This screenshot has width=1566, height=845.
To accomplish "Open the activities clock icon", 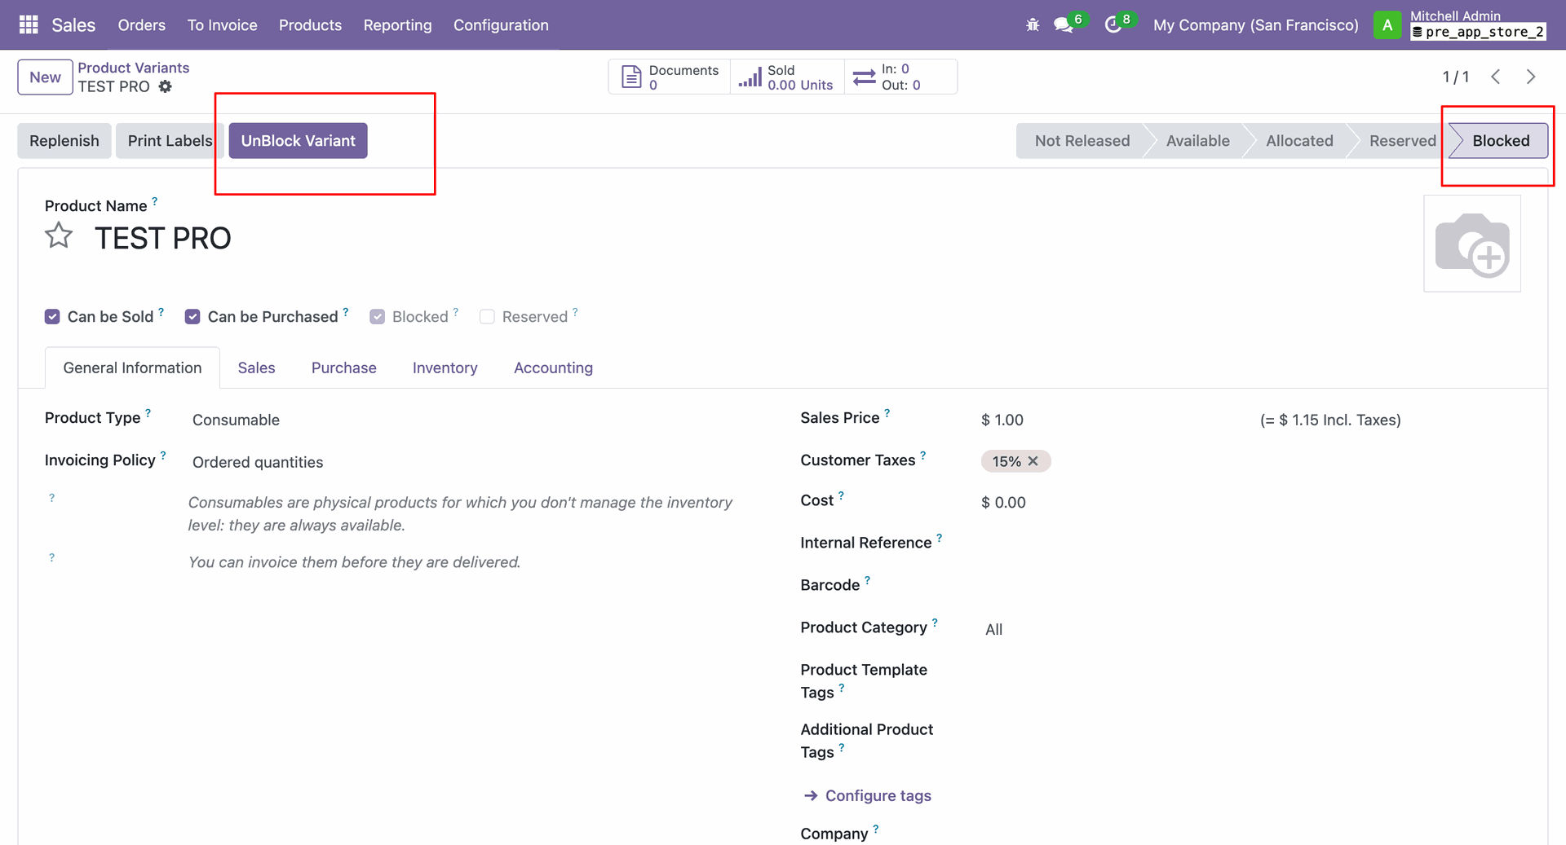I will (x=1113, y=25).
